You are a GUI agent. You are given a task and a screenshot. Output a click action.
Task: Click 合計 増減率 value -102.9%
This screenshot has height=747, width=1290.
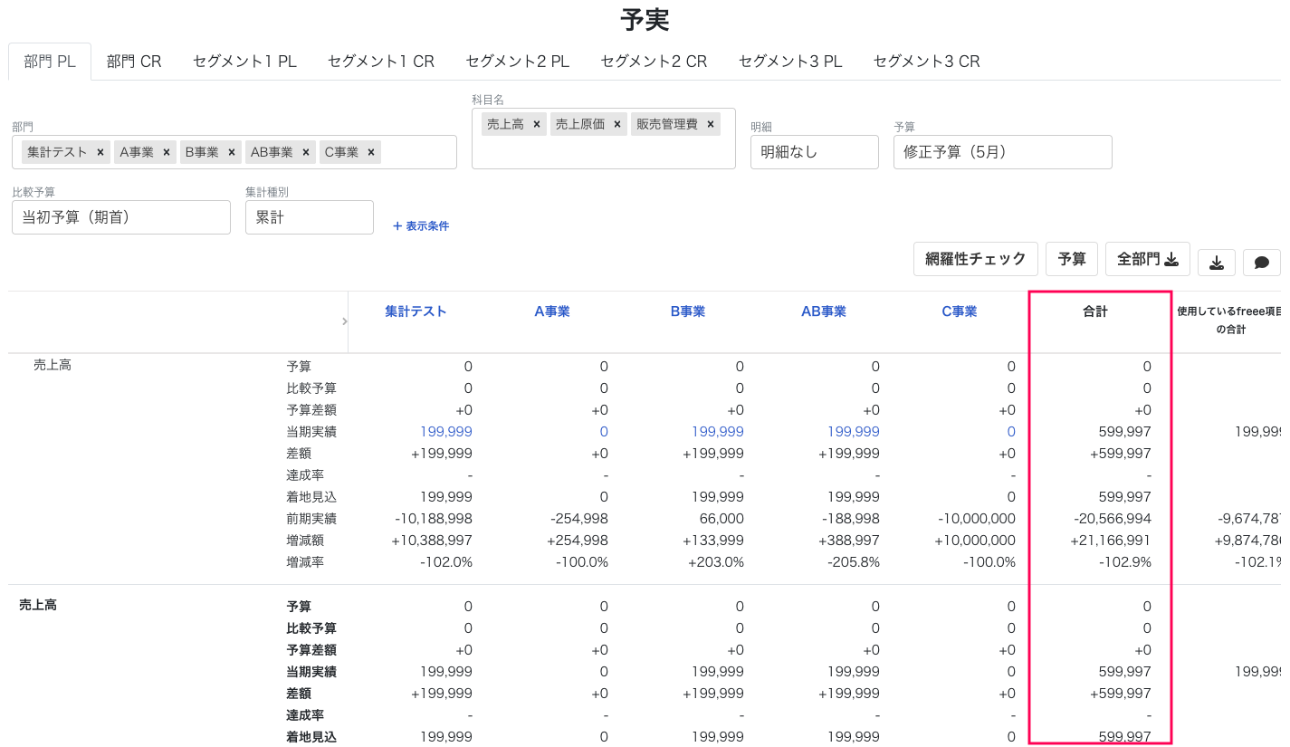(x=1127, y=562)
